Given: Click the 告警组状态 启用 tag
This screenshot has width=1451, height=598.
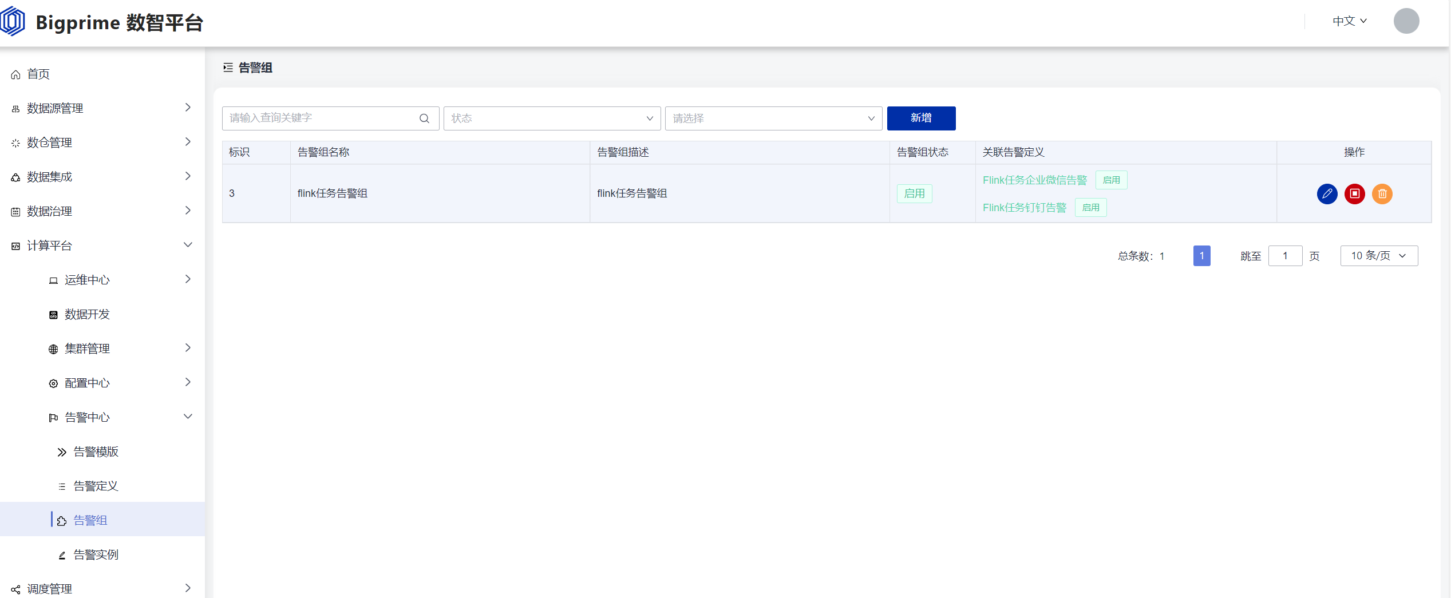Looking at the screenshot, I should pos(914,194).
